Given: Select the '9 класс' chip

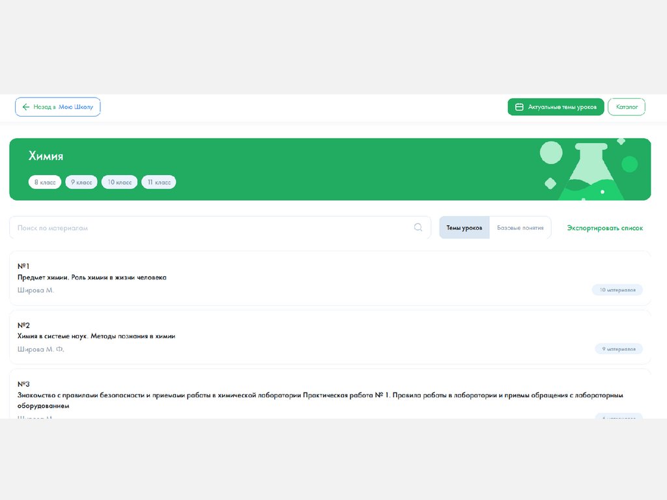Looking at the screenshot, I should 81,182.
